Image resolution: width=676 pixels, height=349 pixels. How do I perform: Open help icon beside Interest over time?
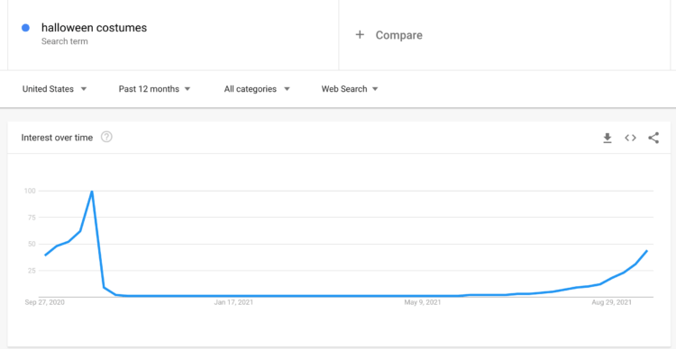(106, 138)
